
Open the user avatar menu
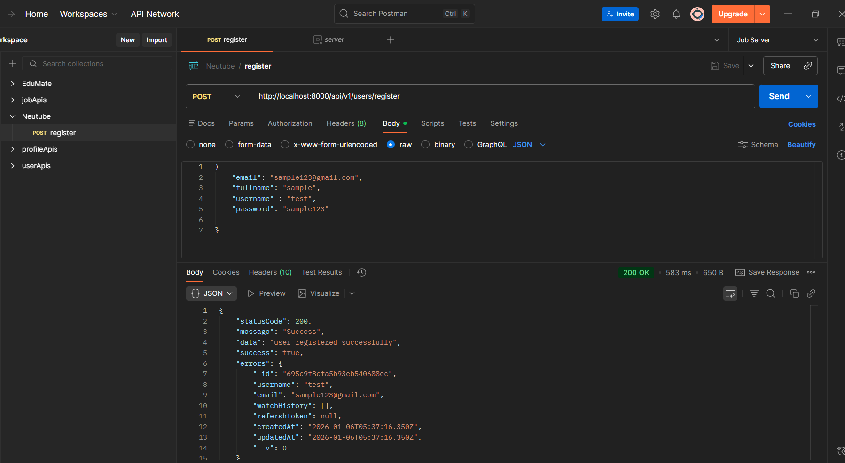point(697,14)
